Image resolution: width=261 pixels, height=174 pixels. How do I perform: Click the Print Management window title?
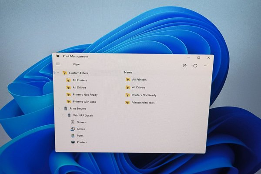[x=75, y=56]
